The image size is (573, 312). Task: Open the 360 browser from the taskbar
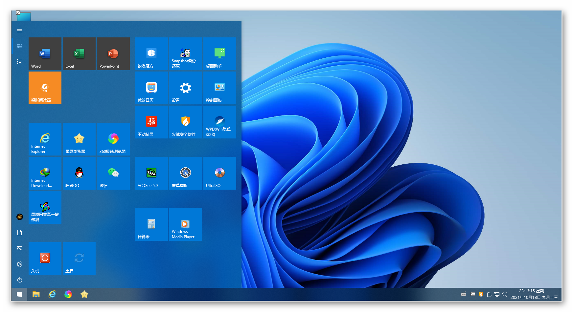click(x=68, y=295)
